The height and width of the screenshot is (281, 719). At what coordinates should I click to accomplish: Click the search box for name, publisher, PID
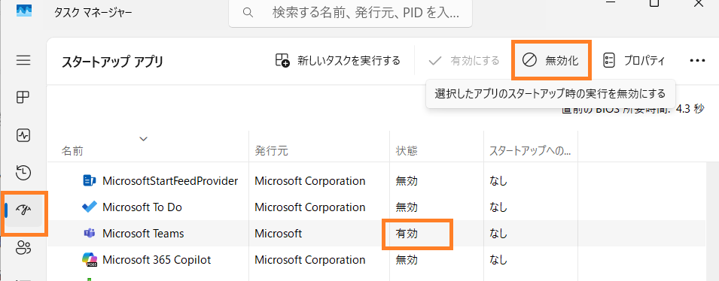(350, 12)
